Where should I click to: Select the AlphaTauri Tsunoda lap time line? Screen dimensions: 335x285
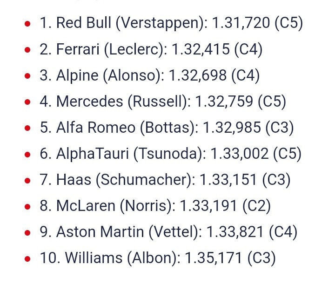pos(170,154)
